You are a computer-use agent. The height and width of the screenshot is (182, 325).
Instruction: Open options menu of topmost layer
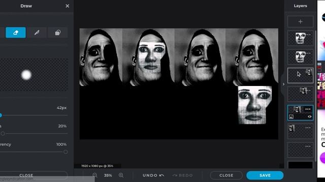coord(308,35)
